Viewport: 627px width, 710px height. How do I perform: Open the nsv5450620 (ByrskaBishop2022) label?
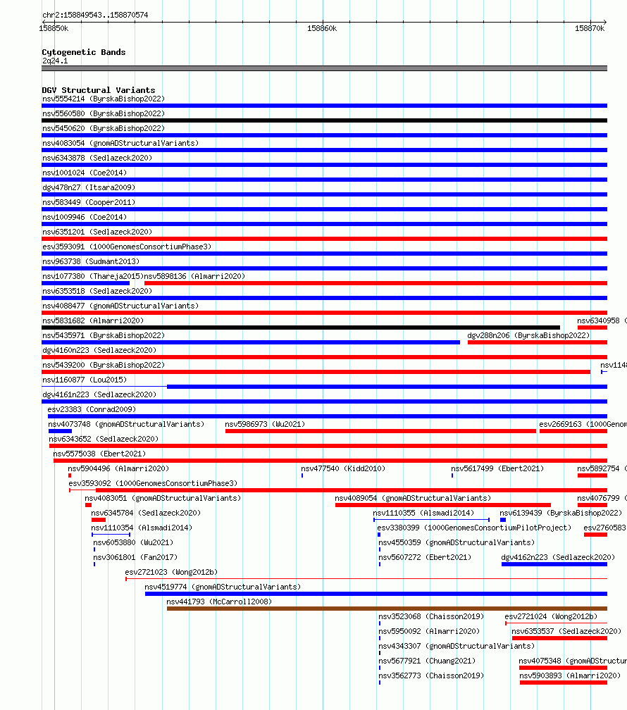click(x=104, y=128)
